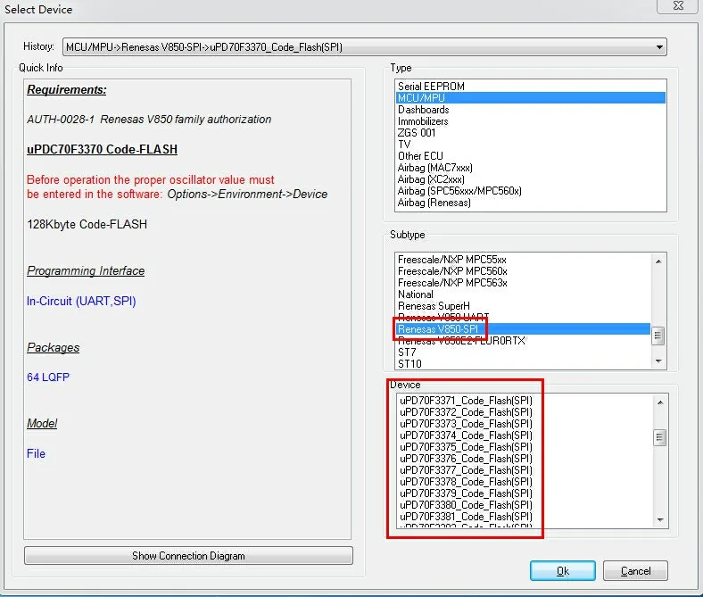This screenshot has height=597, width=703.
Task: Click the 64 LQFP package text
Action: 48,377
